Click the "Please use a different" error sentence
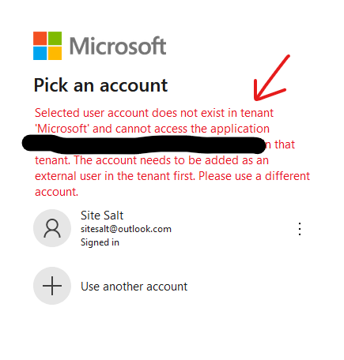Screen dimensions: 344x360 point(254,176)
